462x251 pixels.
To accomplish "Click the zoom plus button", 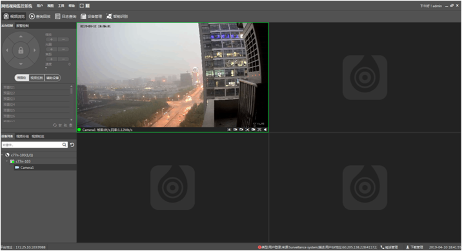I will coord(51,39).
